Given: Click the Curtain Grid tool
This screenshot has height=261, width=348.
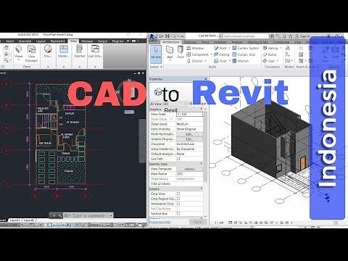Looking at the screenshot, I should 244,54.
